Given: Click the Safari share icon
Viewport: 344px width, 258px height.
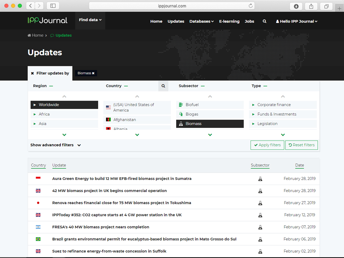Looking at the screenshot, I should (x=311, y=6).
